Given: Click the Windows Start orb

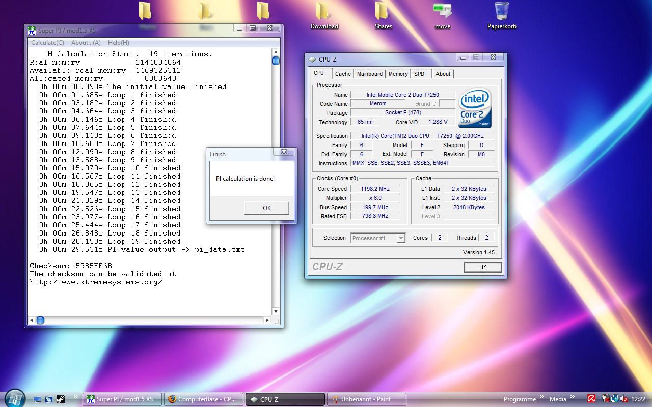Looking at the screenshot, I should [x=14, y=398].
